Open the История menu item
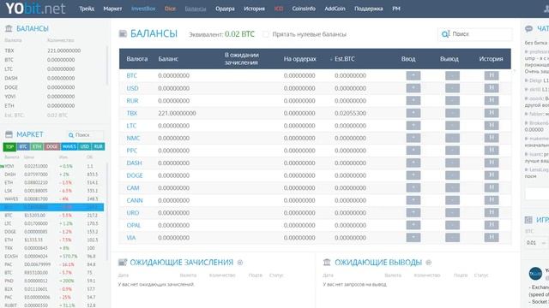549x308 pixels. coord(255,9)
